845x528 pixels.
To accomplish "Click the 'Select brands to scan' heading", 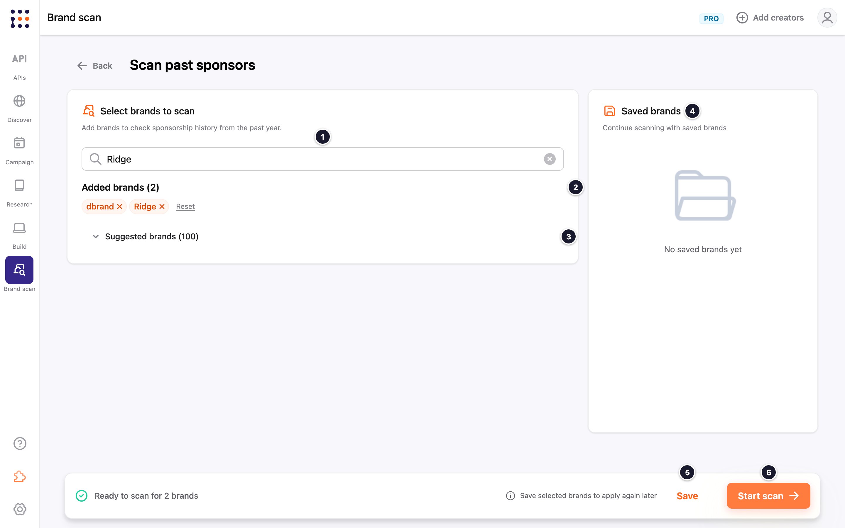I will (x=147, y=111).
